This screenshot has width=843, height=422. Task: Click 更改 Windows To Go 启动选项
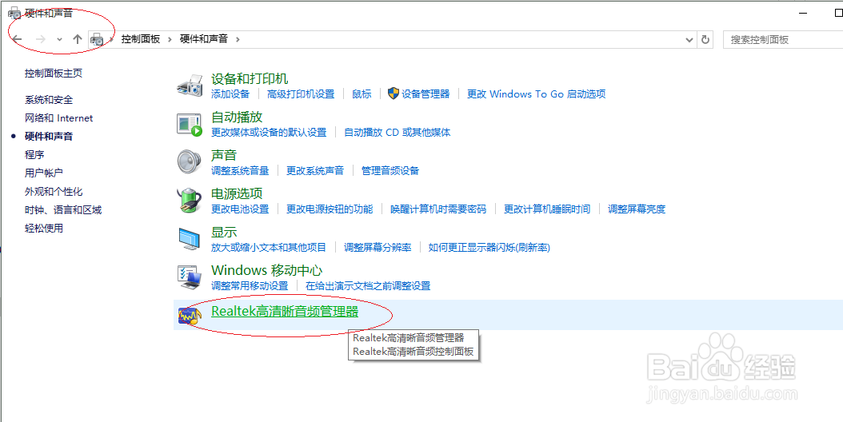point(537,94)
